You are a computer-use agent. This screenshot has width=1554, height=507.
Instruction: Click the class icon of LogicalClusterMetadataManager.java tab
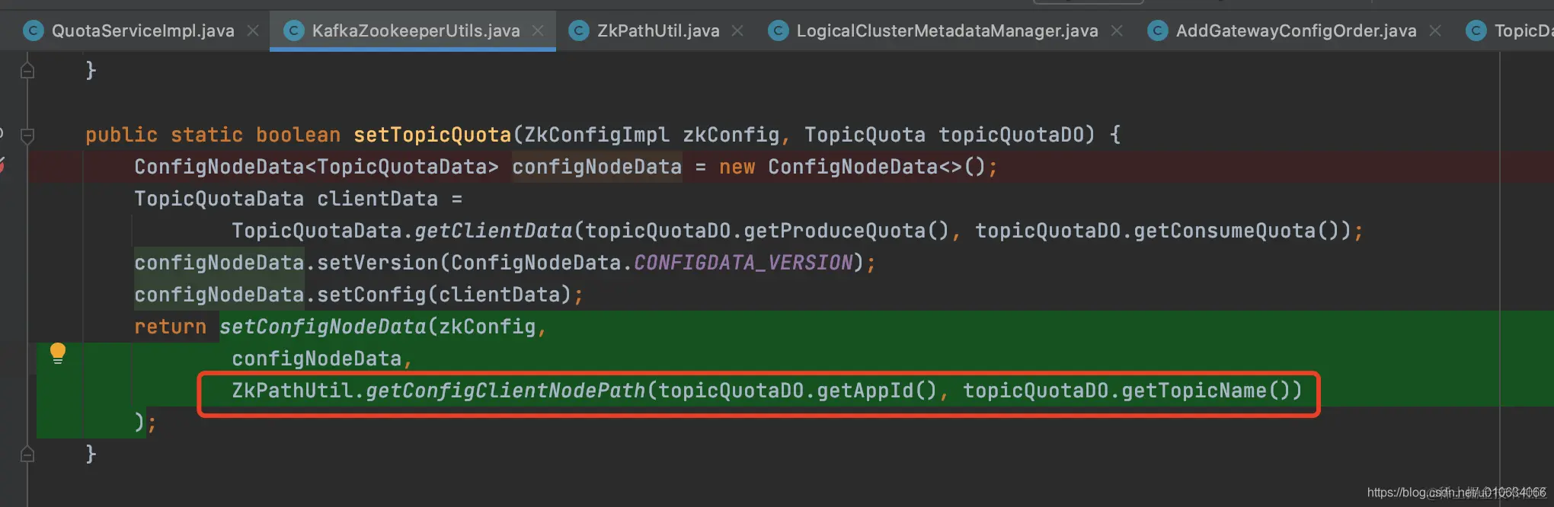779,30
